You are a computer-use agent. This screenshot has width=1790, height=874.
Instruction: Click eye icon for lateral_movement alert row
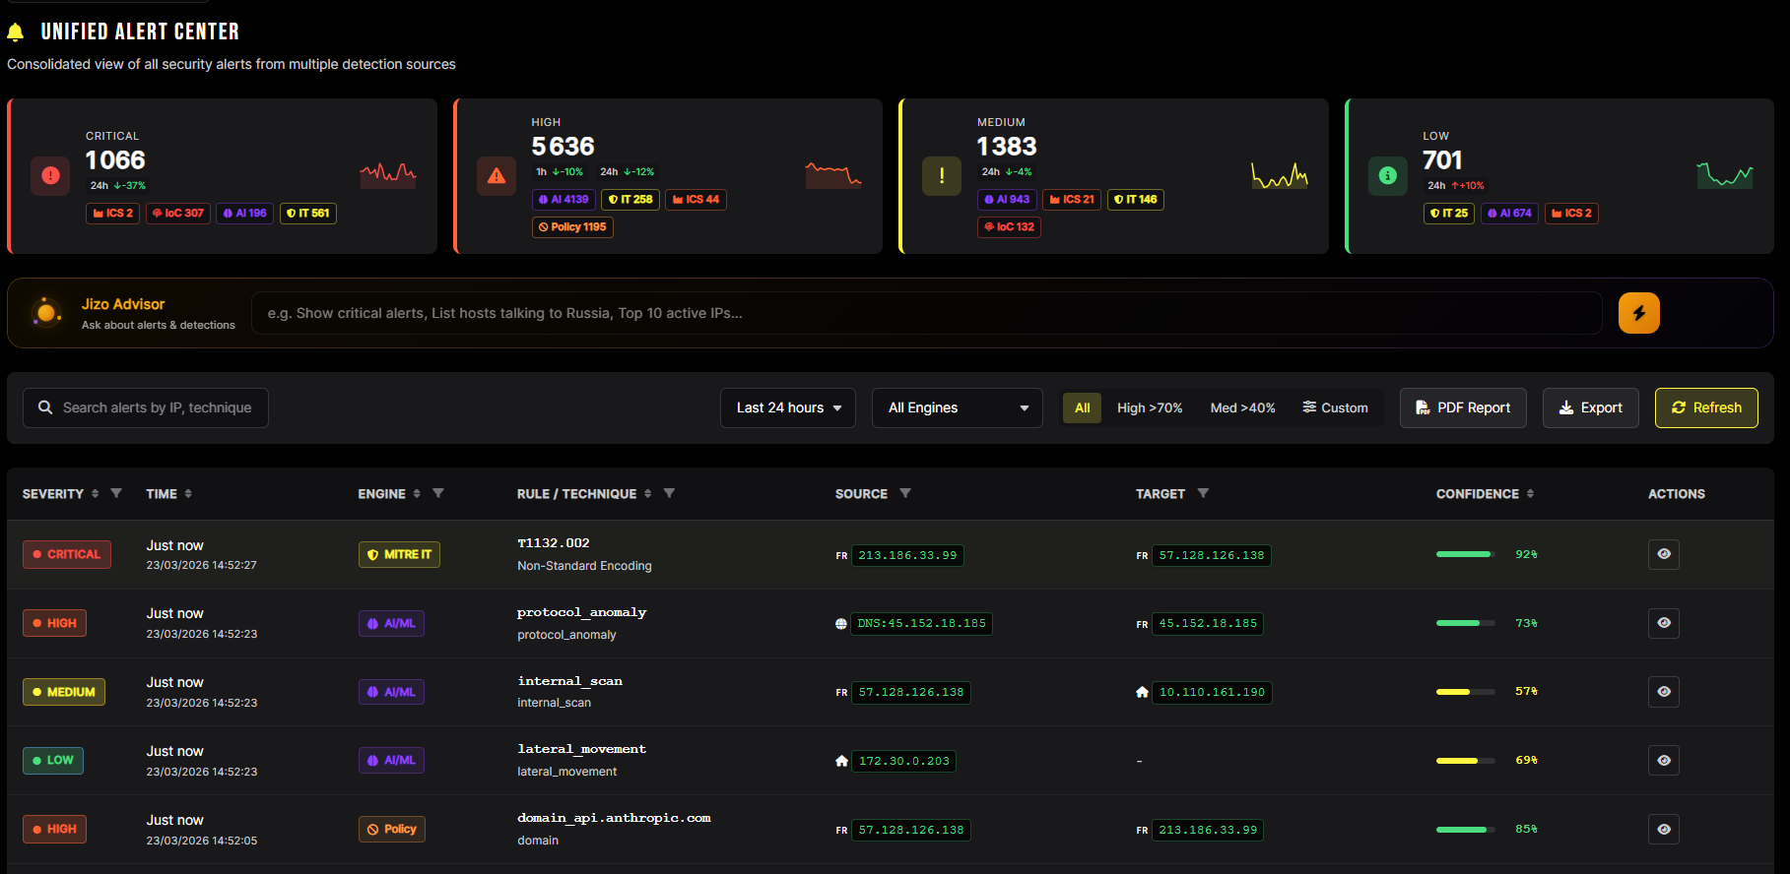[x=1663, y=761]
